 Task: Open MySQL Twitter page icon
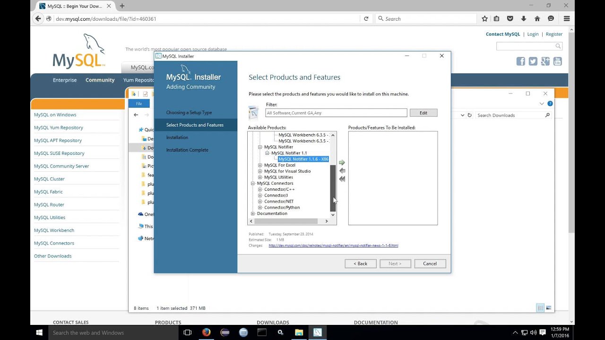533,61
